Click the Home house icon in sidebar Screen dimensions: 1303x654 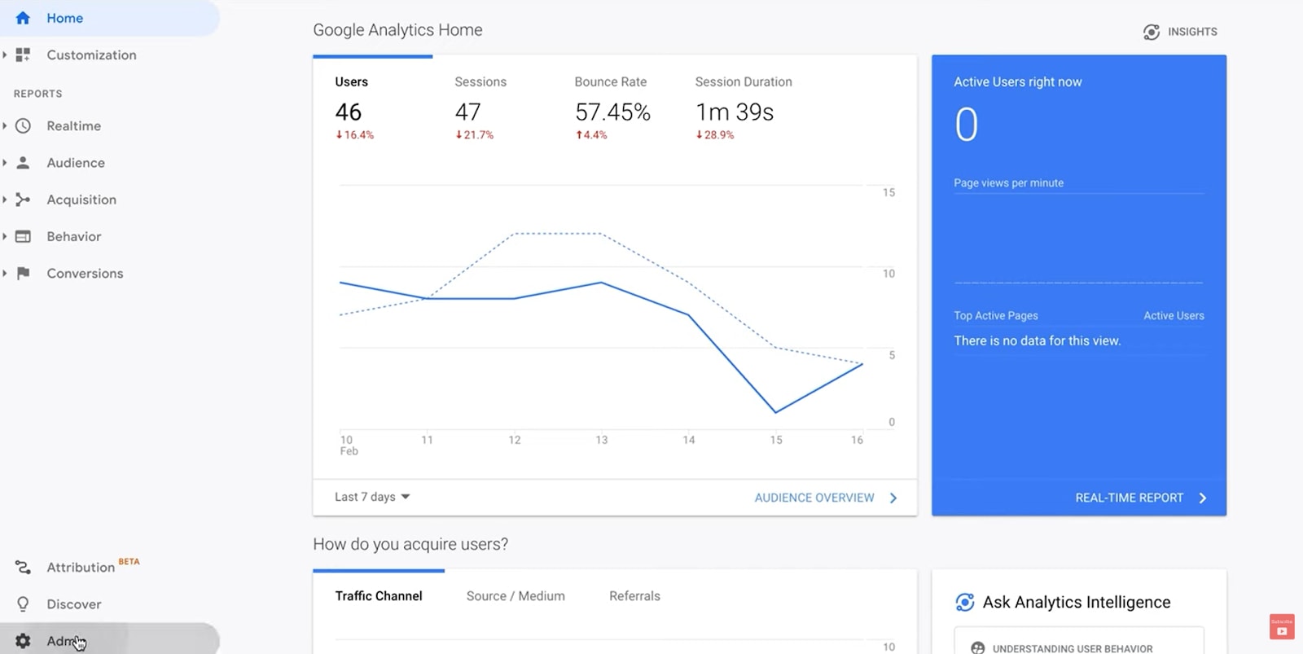pos(23,18)
